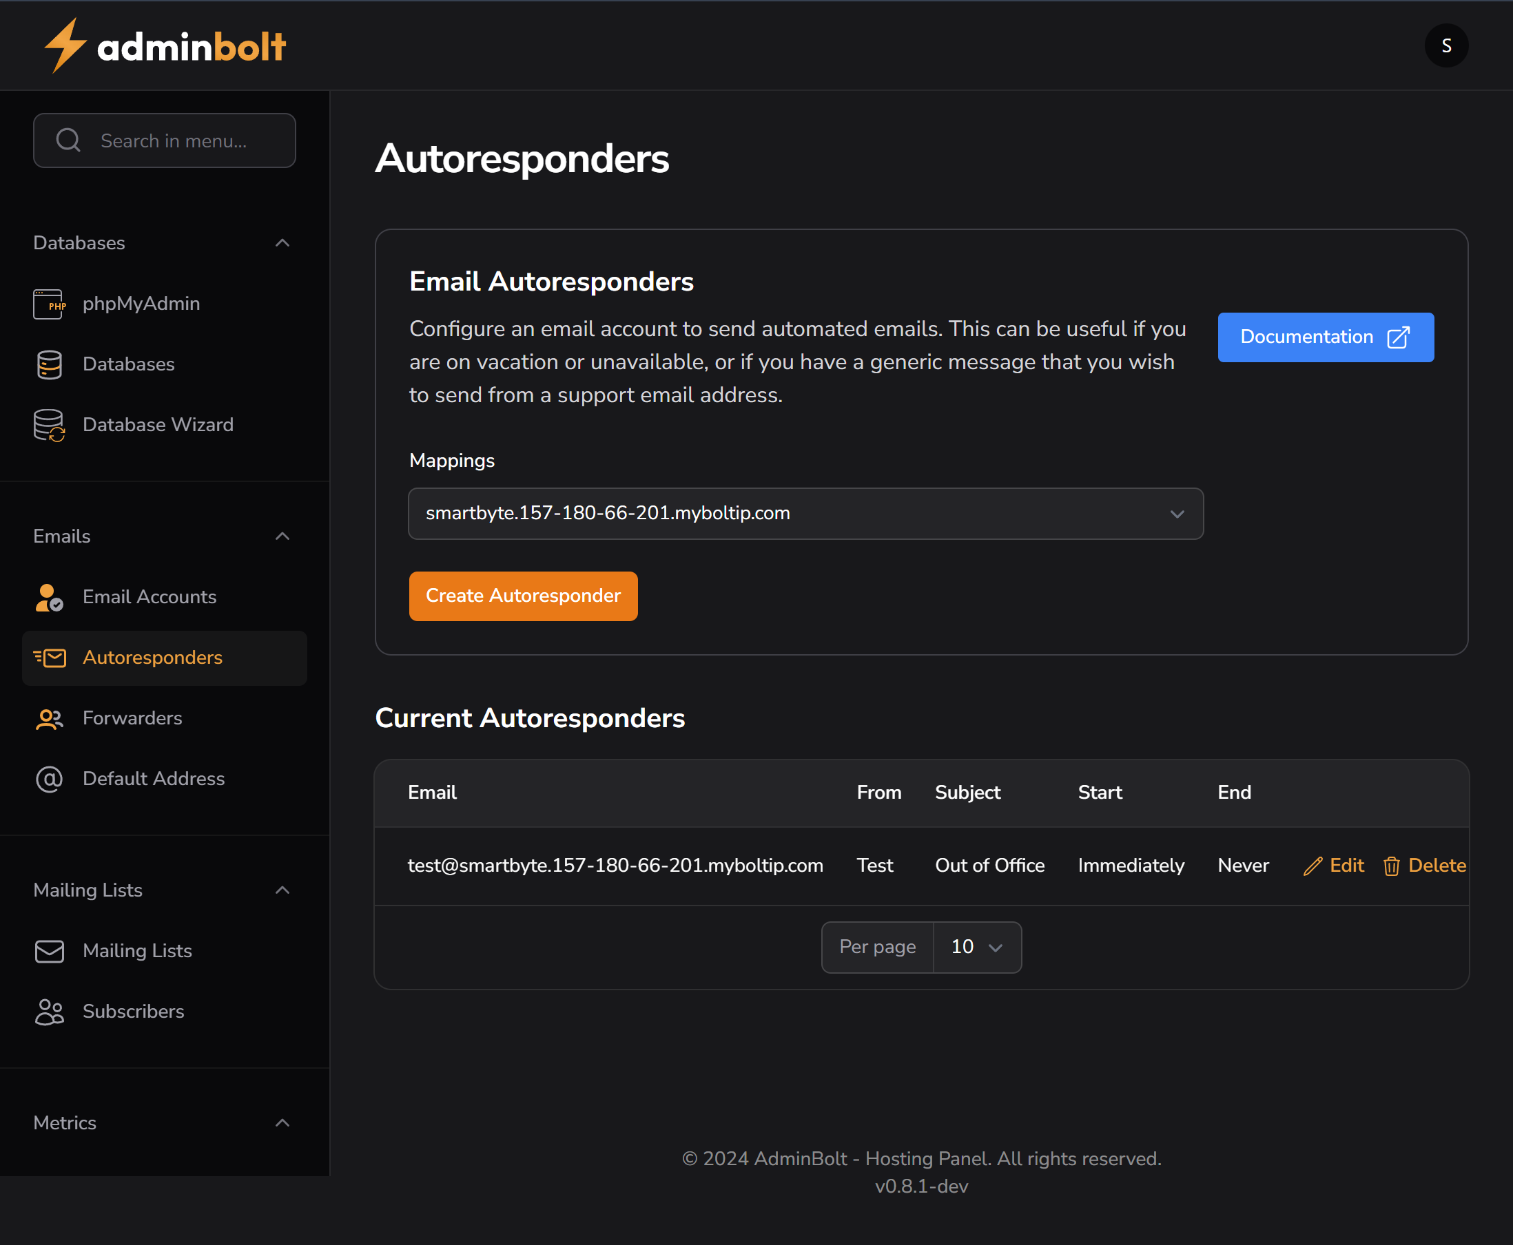Collapse the Mailing Lists section
The width and height of the screenshot is (1513, 1245).
pos(282,889)
